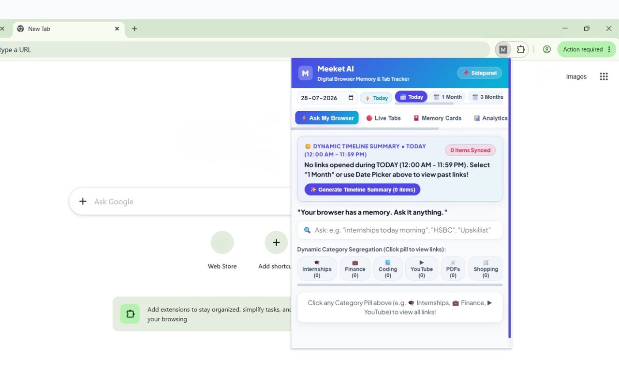
Task: Click the plus icon in Ask Google box
Action: click(83, 201)
